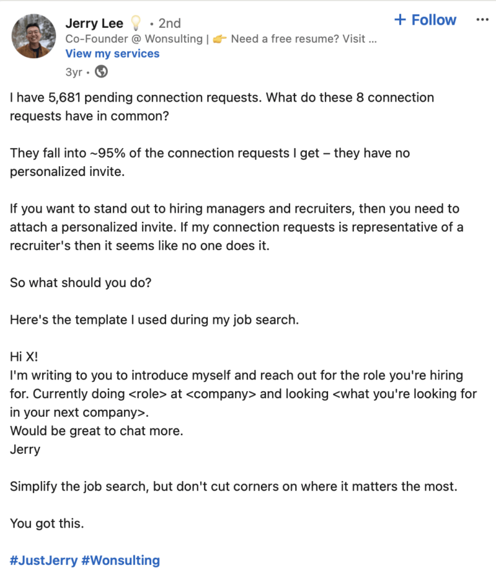The image size is (496, 576).
Task: Click the pointing finger emoji in the headline
Action: coord(218,37)
